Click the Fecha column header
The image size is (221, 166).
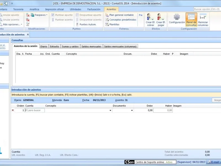coord(28,54)
